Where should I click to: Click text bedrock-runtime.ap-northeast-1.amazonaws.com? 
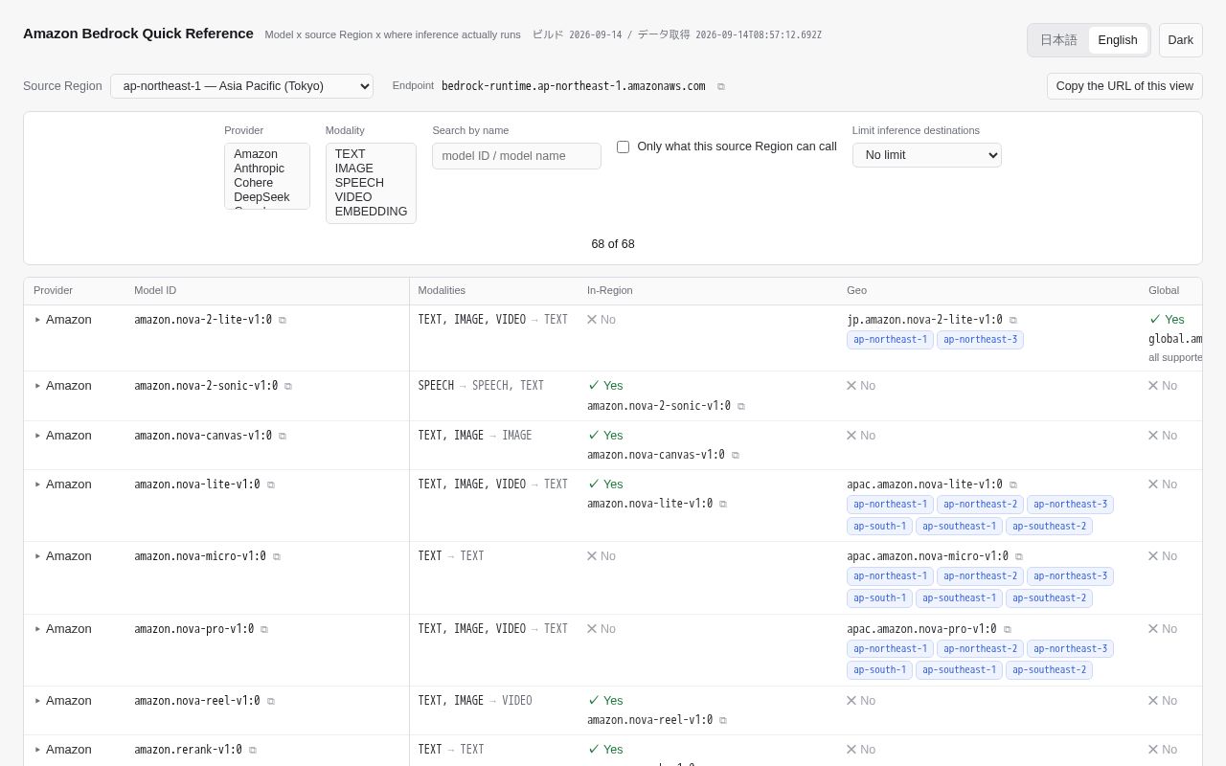point(573,86)
